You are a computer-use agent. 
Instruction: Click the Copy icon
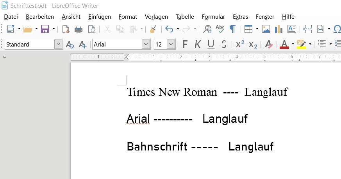tap(120, 29)
